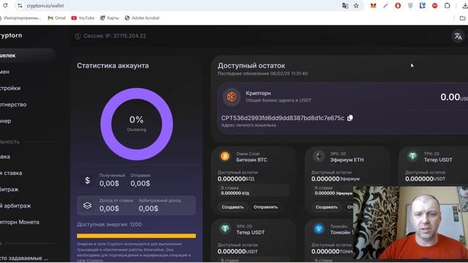Switch language with the translate icon in the header
Screen dimensions: 468x263
(458, 36)
